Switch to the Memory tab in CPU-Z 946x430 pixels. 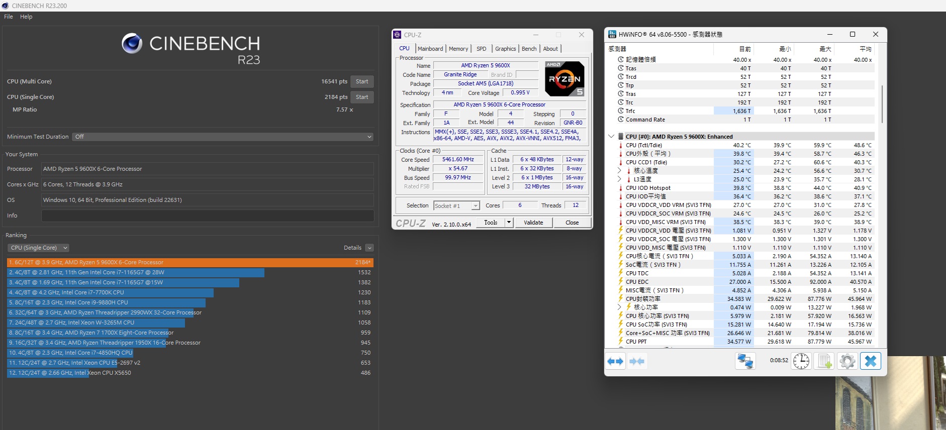point(458,49)
